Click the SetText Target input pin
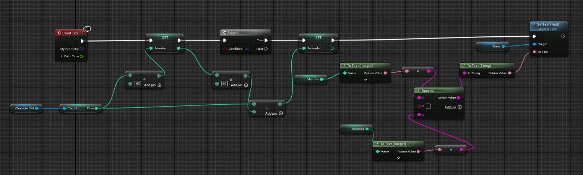Viewport: 583px width, 175px height. 534,44
